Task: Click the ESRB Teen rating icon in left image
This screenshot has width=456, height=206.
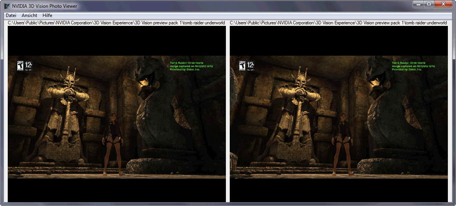Action: coord(20,66)
